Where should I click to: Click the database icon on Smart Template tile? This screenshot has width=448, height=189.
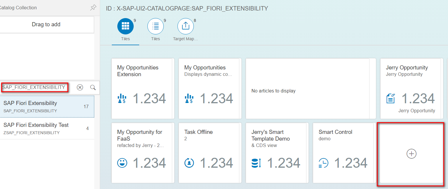[x=256, y=163]
